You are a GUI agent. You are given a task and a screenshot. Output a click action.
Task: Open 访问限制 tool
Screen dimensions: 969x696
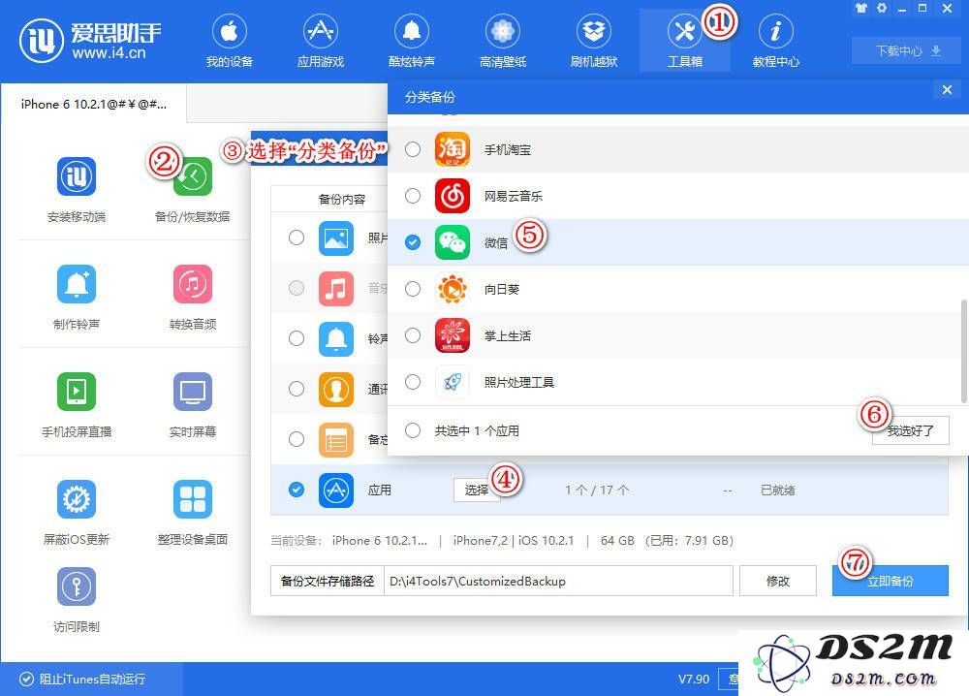point(77,600)
